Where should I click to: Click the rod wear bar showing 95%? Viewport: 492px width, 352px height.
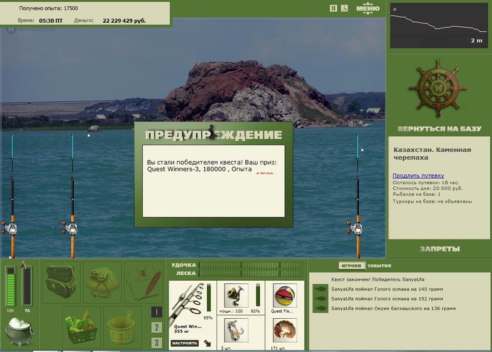208,299
